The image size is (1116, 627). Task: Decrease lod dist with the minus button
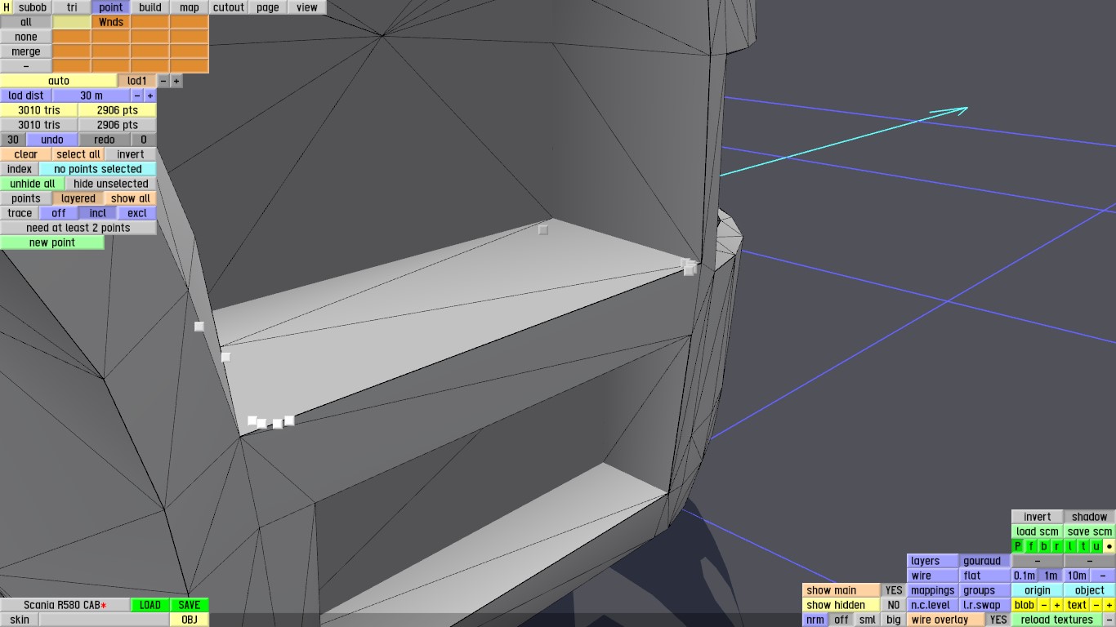point(137,96)
